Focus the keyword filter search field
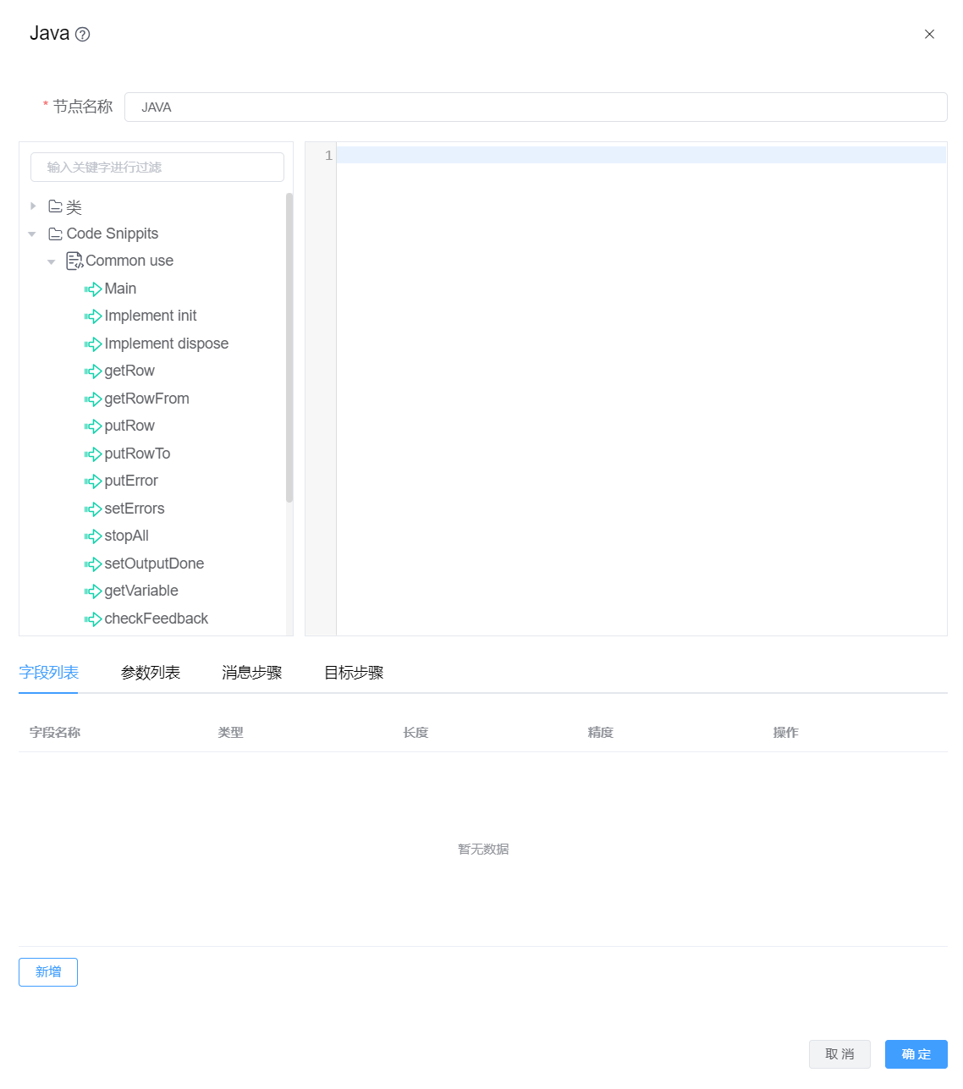Image resolution: width=963 pixels, height=1089 pixels. coord(157,168)
